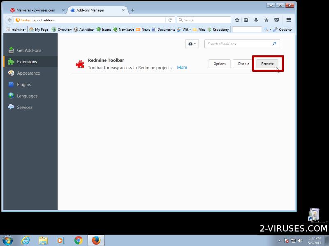Remove the Redmine Toolbar extension
Screen dimensions: 329x246
click(x=267, y=64)
